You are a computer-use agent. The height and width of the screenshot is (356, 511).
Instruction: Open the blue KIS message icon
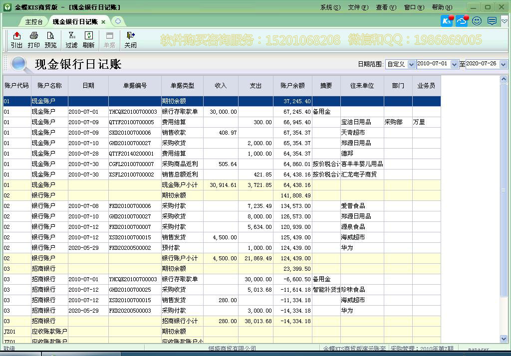pos(447,21)
